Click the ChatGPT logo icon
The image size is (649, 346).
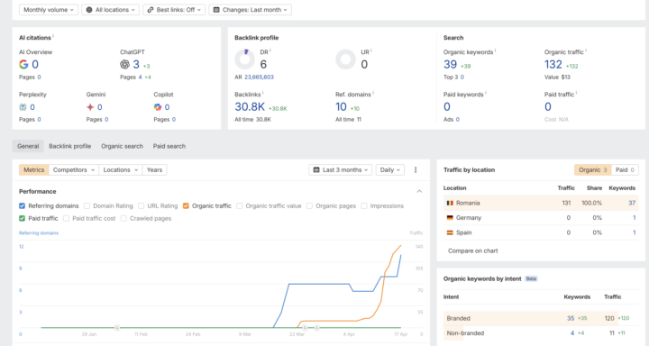click(124, 64)
